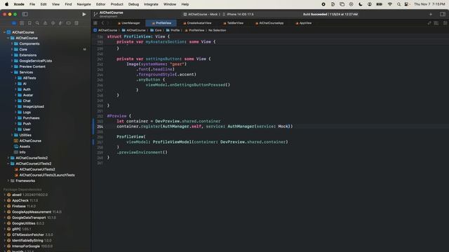This screenshot has width=449, height=252.
Task: Add an editor on the right
Action: [x=445, y=23]
